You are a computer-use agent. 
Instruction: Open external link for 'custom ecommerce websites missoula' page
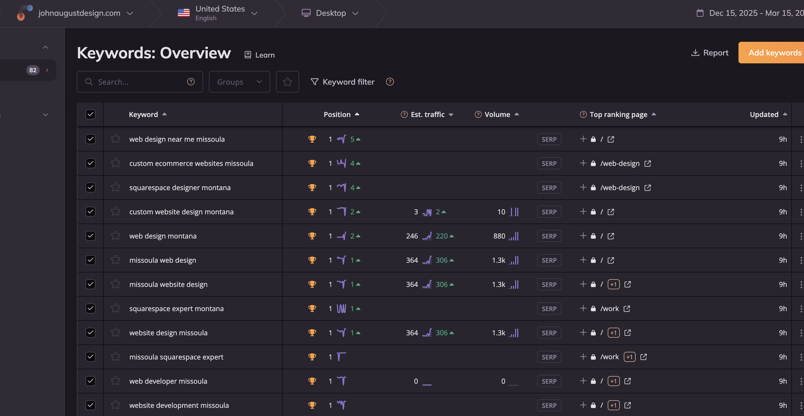[647, 163]
